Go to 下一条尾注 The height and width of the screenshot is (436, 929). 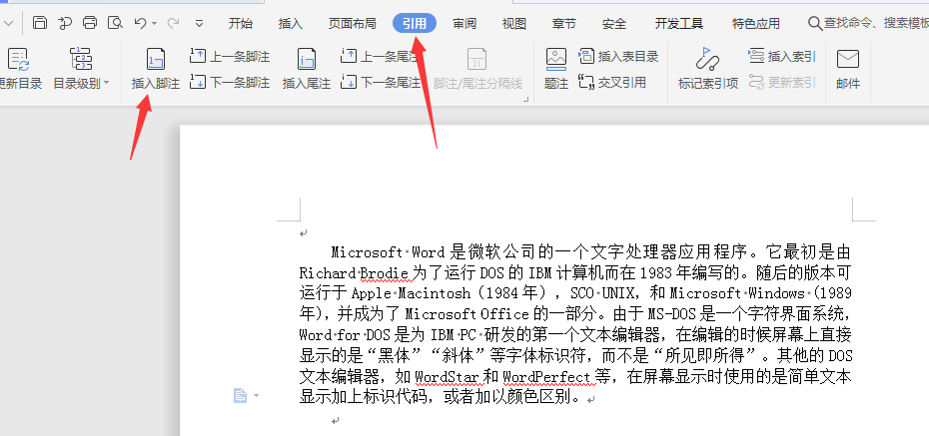coord(381,82)
